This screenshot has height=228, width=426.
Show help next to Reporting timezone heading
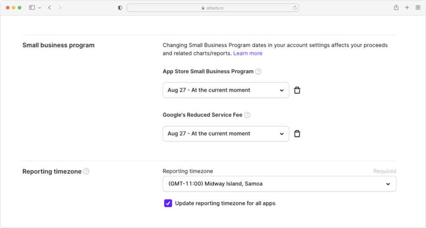(x=86, y=172)
